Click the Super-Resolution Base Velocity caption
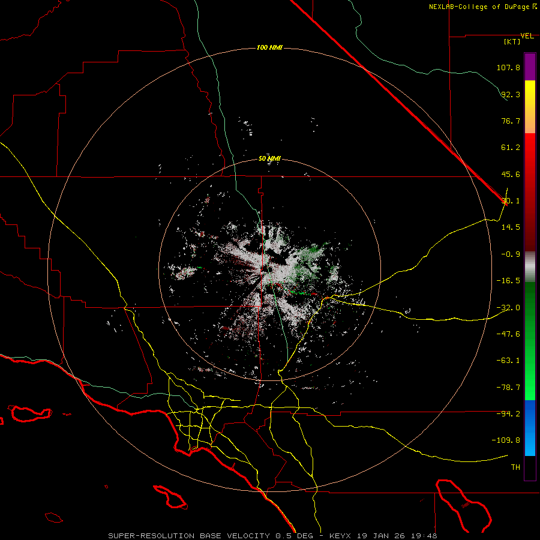 coord(272,536)
